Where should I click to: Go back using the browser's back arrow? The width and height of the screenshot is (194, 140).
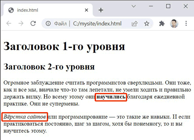point(9,24)
